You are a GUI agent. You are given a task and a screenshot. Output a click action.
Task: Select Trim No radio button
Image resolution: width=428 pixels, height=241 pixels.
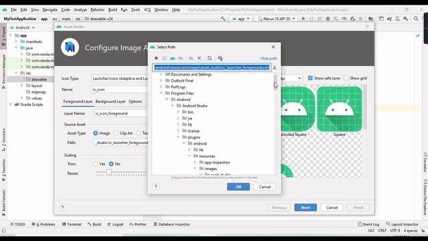[111, 164]
